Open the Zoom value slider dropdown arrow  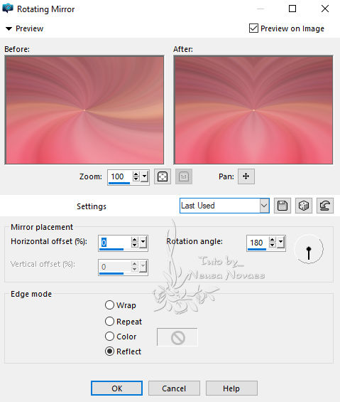(x=145, y=176)
